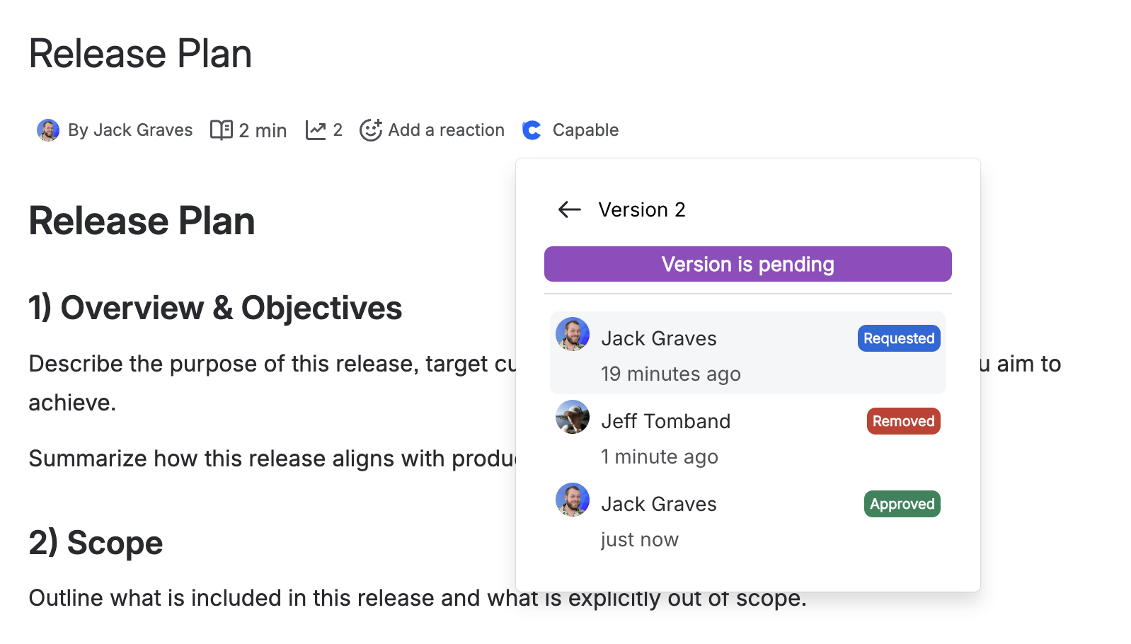Click the 19 minutes ago timestamp

[670, 374]
